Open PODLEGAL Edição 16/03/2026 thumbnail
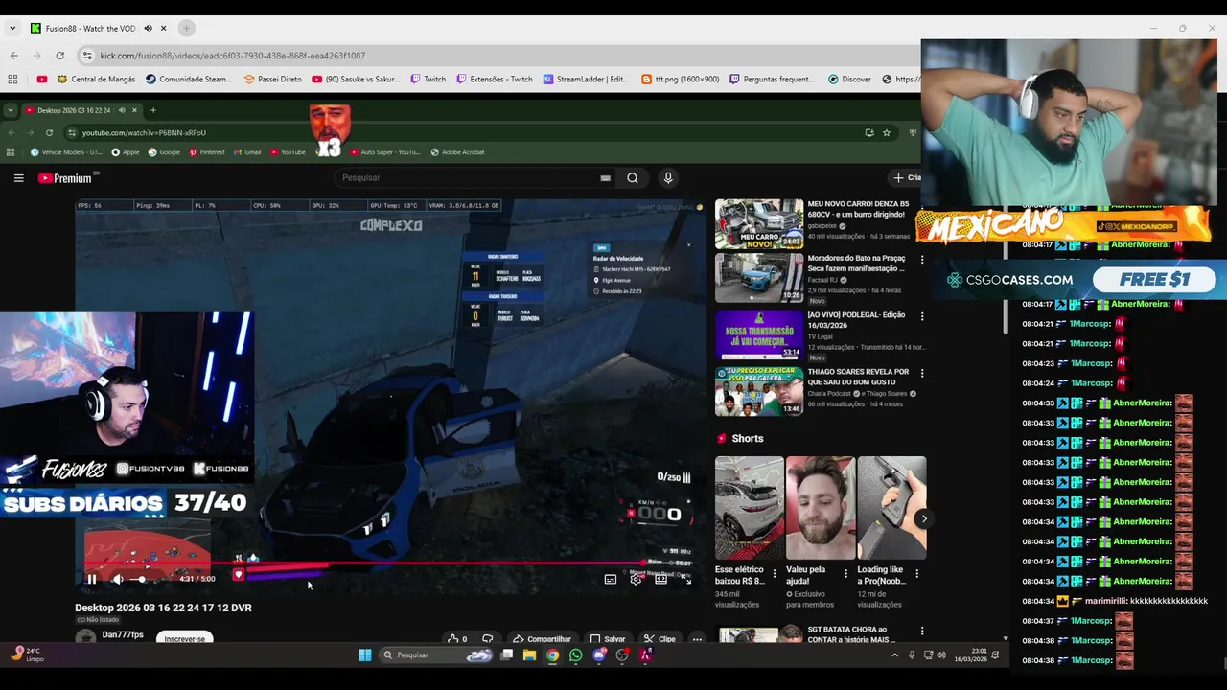The image size is (1227, 690). tap(759, 334)
